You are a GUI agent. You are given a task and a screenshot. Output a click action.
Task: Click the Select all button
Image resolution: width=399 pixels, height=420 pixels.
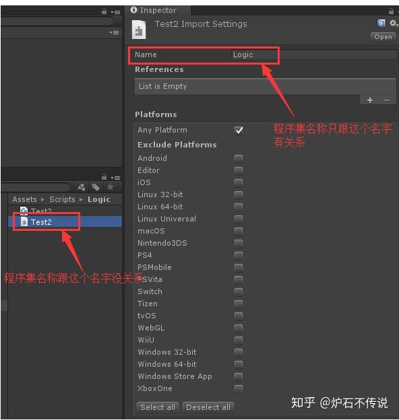tap(158, 407)
